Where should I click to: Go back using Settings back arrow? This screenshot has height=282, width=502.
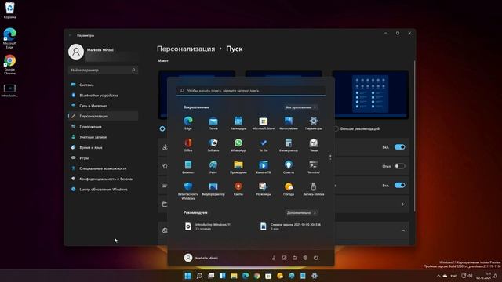click(x=70, y=35)
